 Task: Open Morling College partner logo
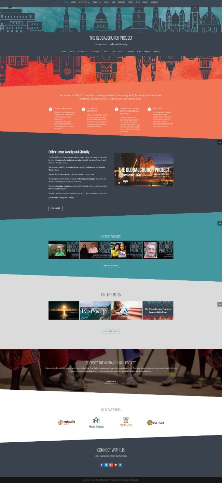point(126,422)
